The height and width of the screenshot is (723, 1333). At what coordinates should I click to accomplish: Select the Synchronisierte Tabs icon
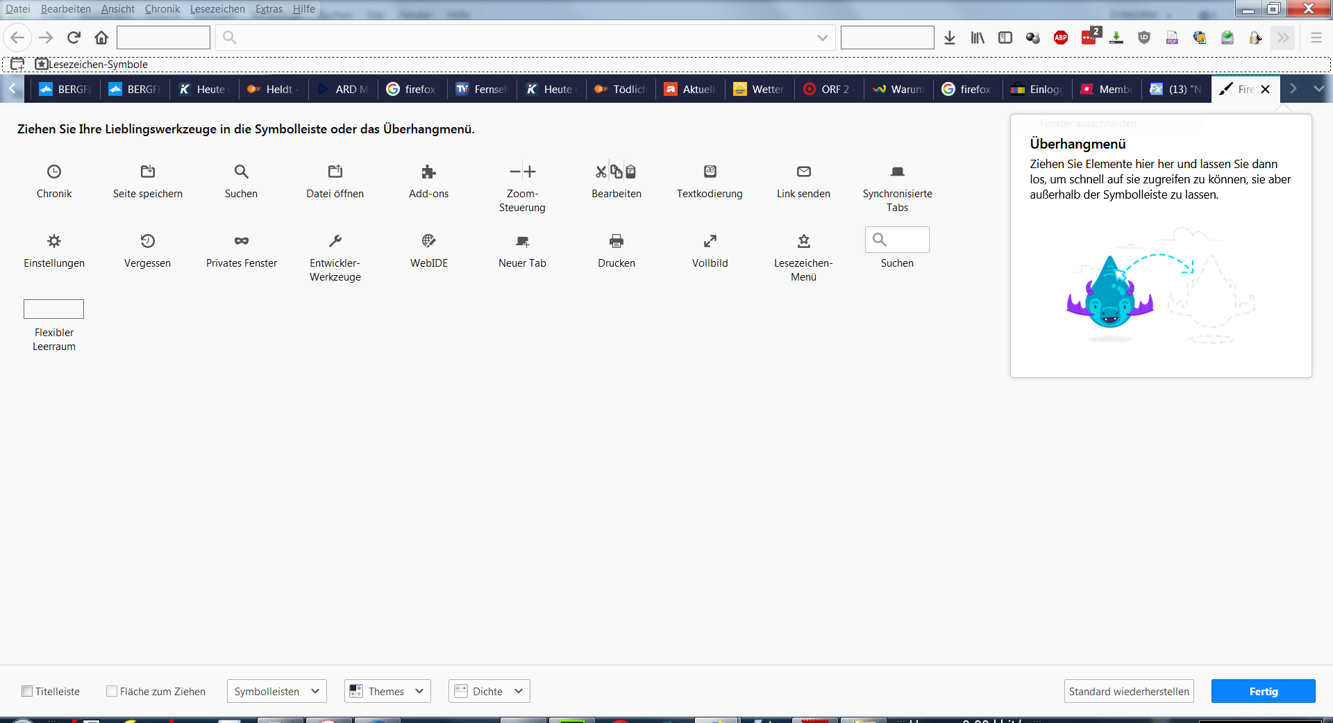[898, 172]
